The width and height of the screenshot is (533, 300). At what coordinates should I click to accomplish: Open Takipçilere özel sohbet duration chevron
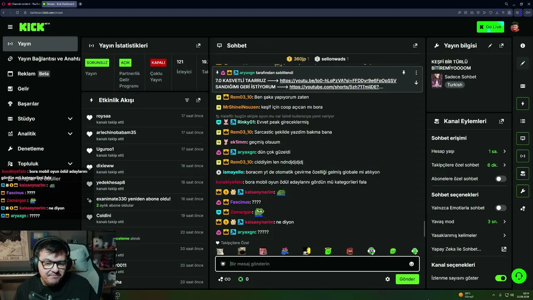pos(504,165)
